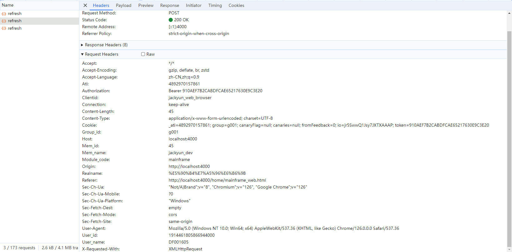Screen dimensions: 512x252
Task: Click the Sec-Ch-Ua-Platform value "Windows"
Action: 179,201
